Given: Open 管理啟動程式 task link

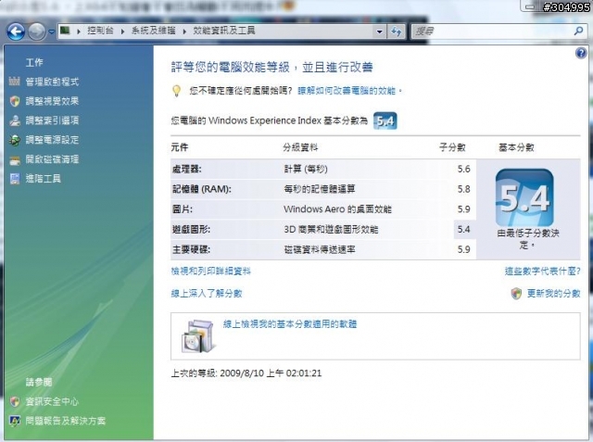Looking at the screenshot, I should point(52,82).
